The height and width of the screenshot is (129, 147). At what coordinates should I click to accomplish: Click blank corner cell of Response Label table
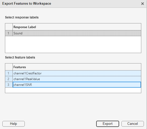(x=9, y=27)
